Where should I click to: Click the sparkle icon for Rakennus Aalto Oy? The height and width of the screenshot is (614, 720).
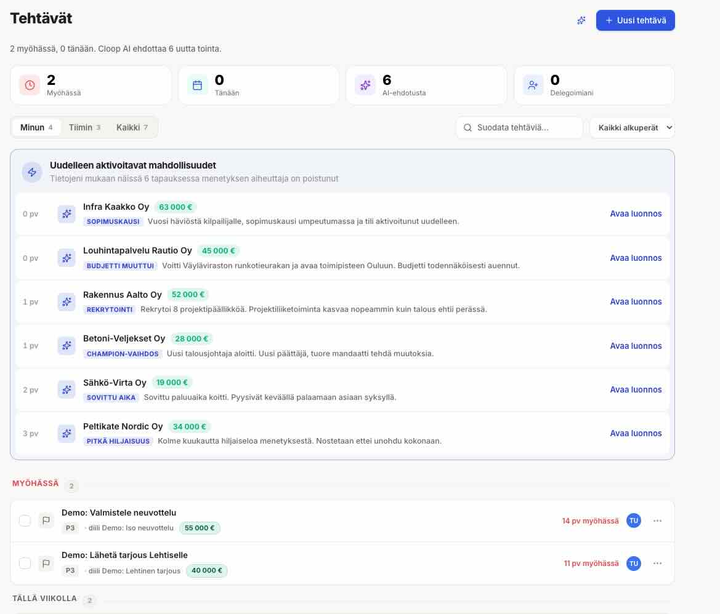[x=67, y=301]
